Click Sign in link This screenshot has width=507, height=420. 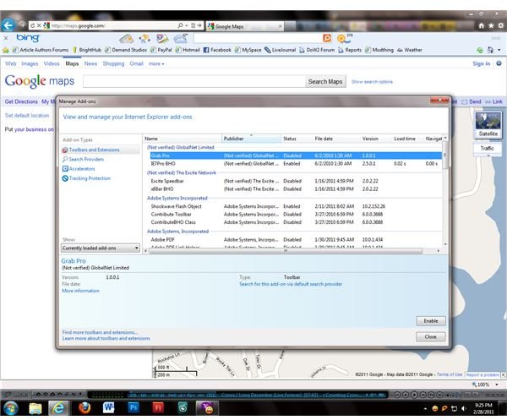pos(481,63)
